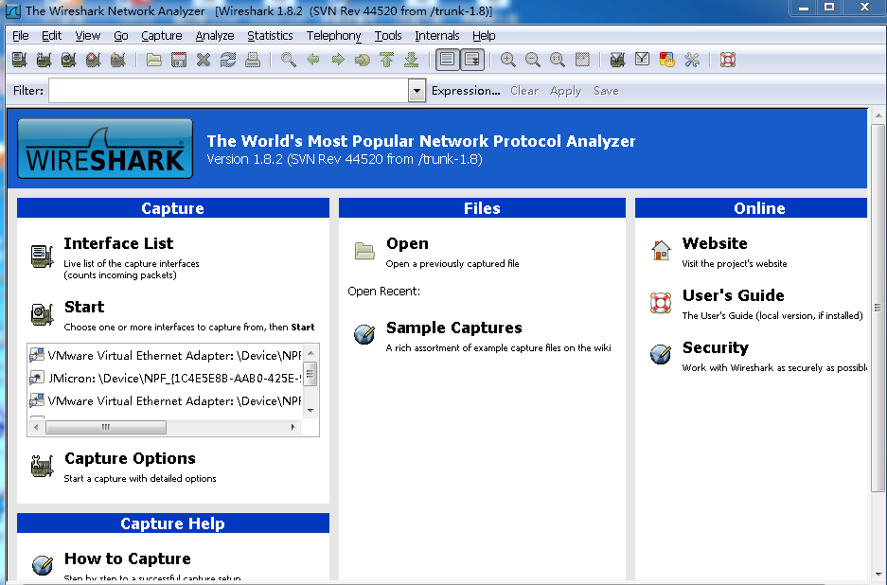Expand the filter history dropdown arrow
Image resolution: width=887 pixels, height=585 pixels.
[x=417, y=91]
